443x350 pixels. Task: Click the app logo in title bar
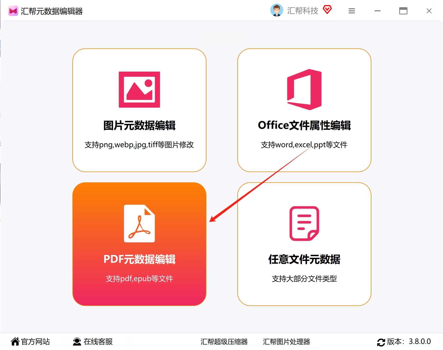click(x=13, y=11)
